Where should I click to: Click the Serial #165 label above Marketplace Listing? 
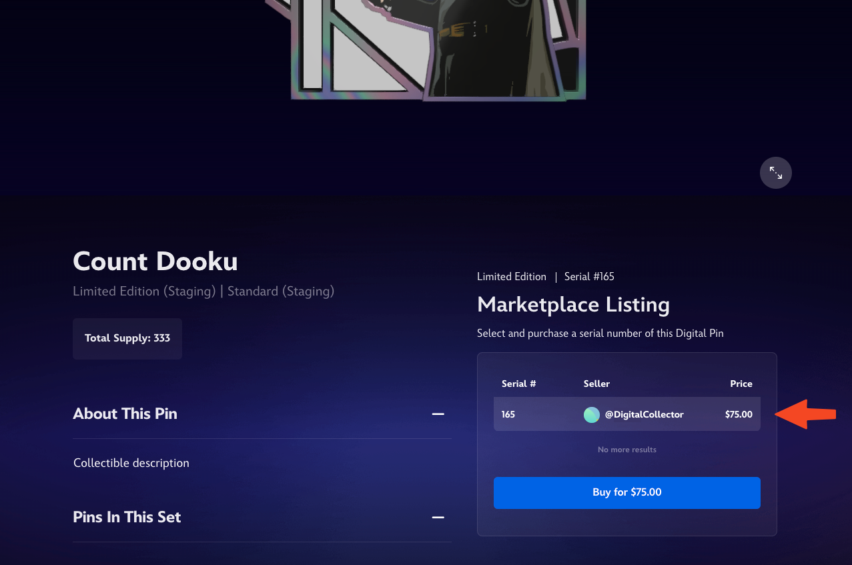589,276
